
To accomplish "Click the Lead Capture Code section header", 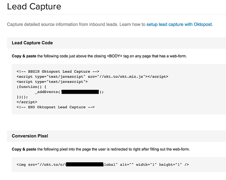I will pyautogui.click(x=32, y=43).
